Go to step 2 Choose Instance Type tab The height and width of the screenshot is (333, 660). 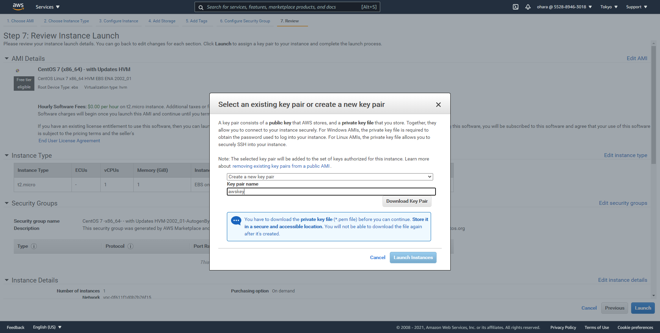pos(66,21)
